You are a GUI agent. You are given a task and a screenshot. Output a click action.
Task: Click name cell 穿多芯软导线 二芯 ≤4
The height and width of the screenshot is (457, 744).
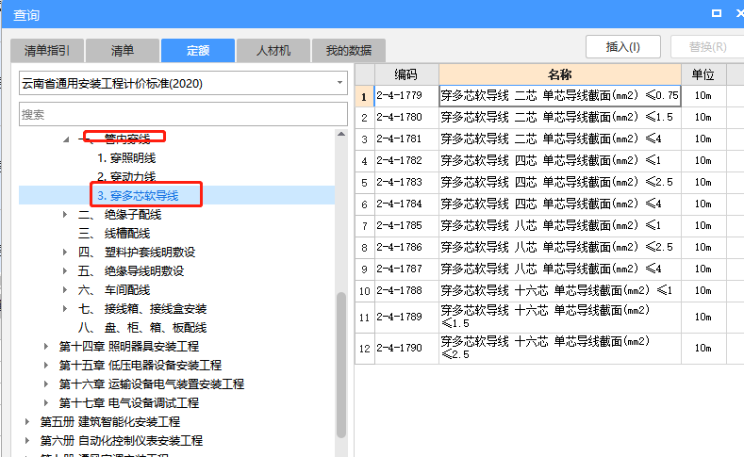point(560,139)
